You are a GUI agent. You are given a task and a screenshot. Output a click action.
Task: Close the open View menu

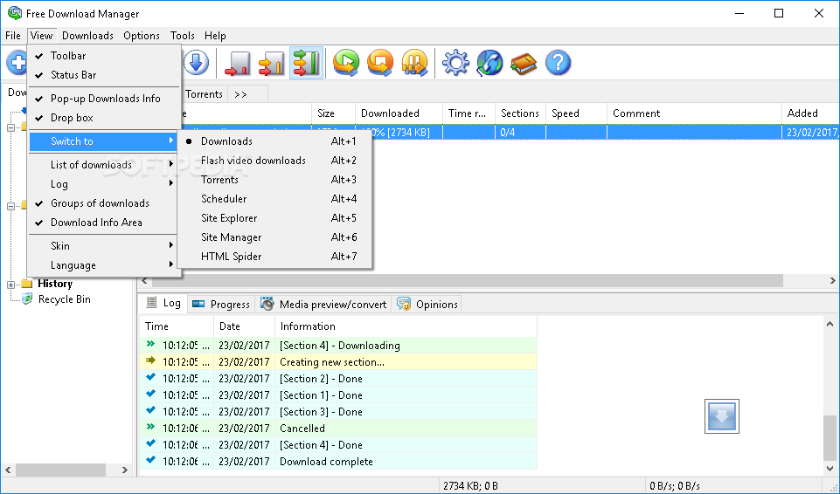[x=41, y=36]
